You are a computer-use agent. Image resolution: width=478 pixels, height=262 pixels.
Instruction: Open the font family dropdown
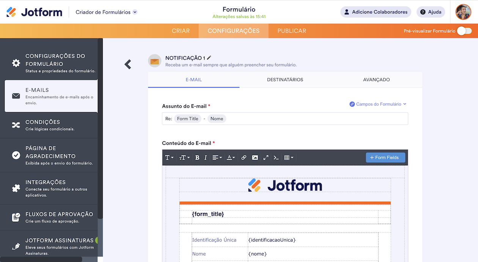pyautogui.click(x=169, y=157)
